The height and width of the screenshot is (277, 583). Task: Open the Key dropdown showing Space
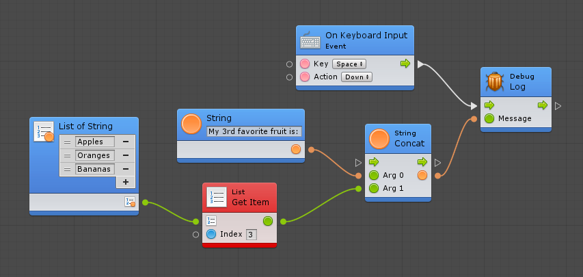349,64
